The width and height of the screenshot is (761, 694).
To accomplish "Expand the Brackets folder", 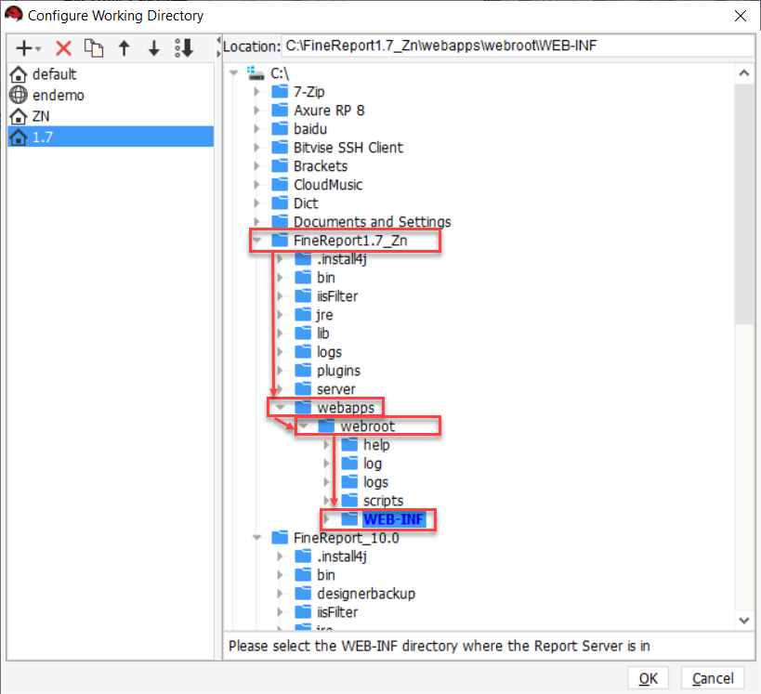I will pos(256,166).
